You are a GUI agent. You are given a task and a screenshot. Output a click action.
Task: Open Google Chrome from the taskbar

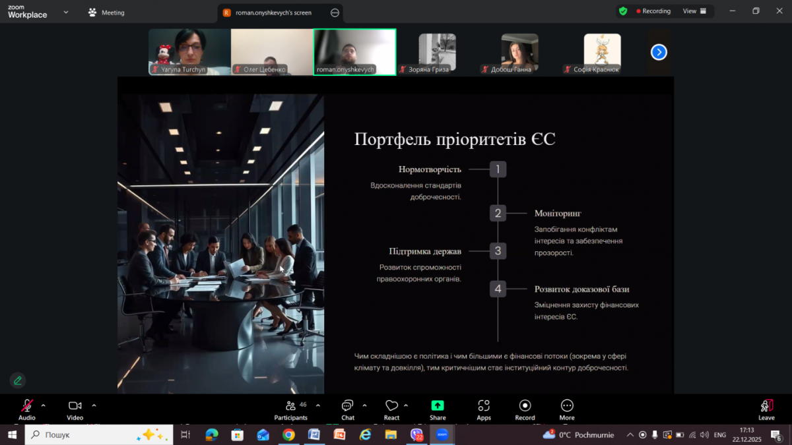coord(288,434)
